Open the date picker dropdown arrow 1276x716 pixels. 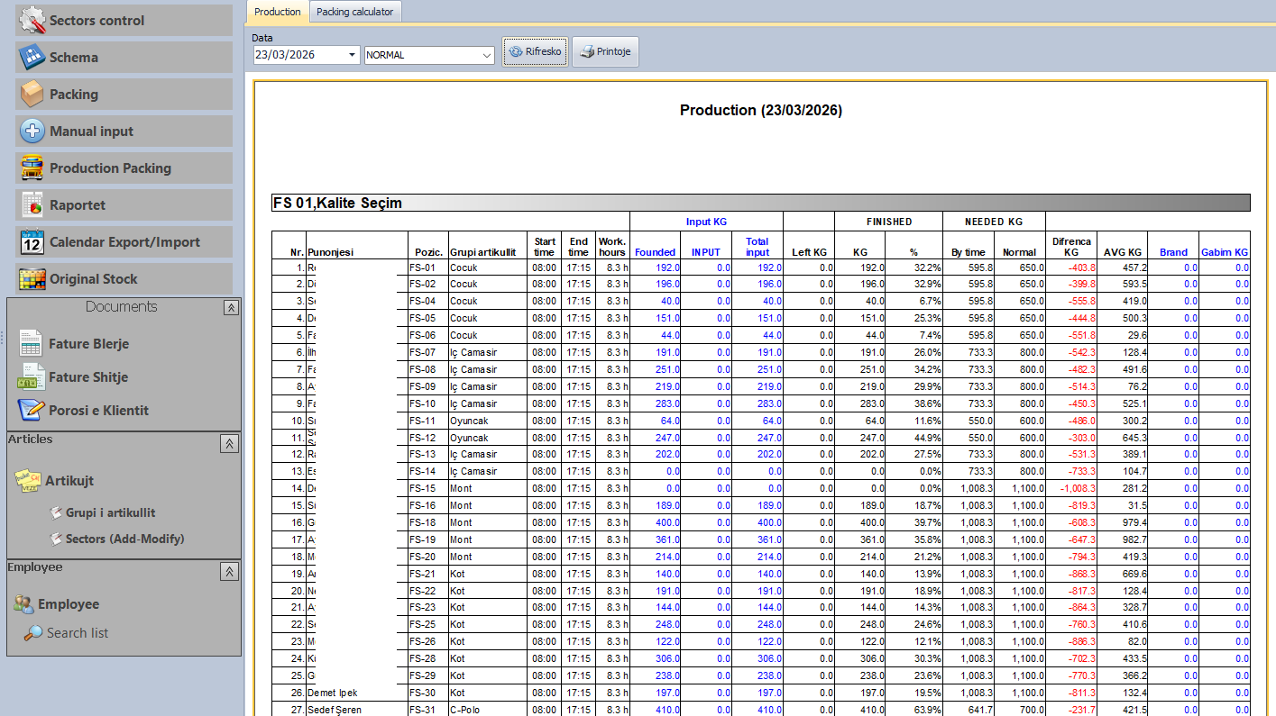click(x=352, y=55)
